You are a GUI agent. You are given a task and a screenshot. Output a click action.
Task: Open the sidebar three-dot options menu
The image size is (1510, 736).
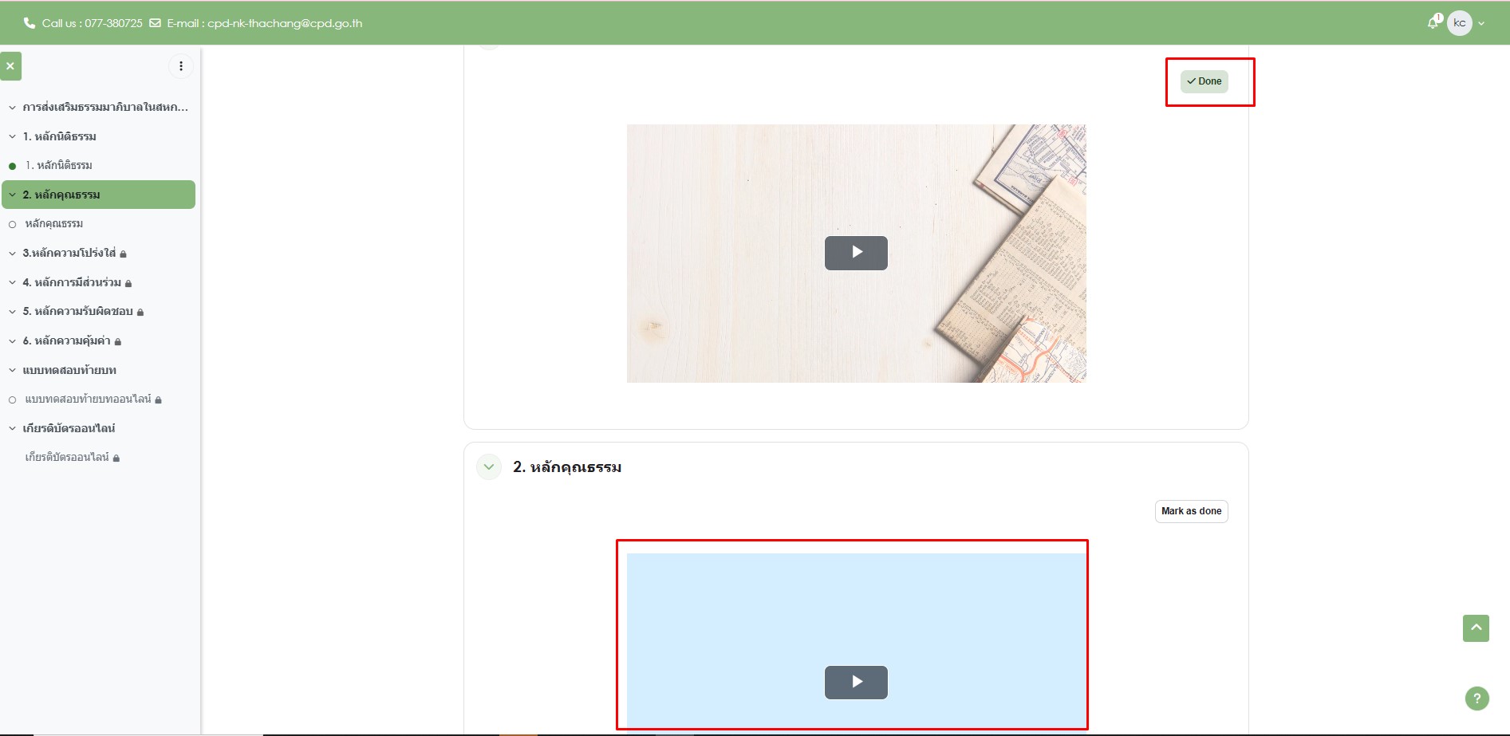pos(181,66)
